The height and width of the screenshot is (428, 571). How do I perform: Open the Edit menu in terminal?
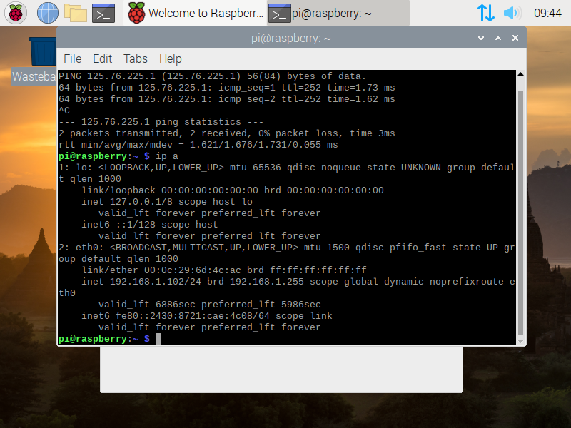(102, 58)
